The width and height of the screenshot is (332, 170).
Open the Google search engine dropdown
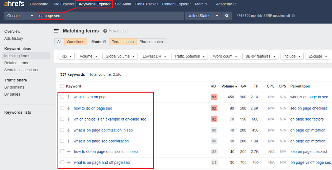20,16
